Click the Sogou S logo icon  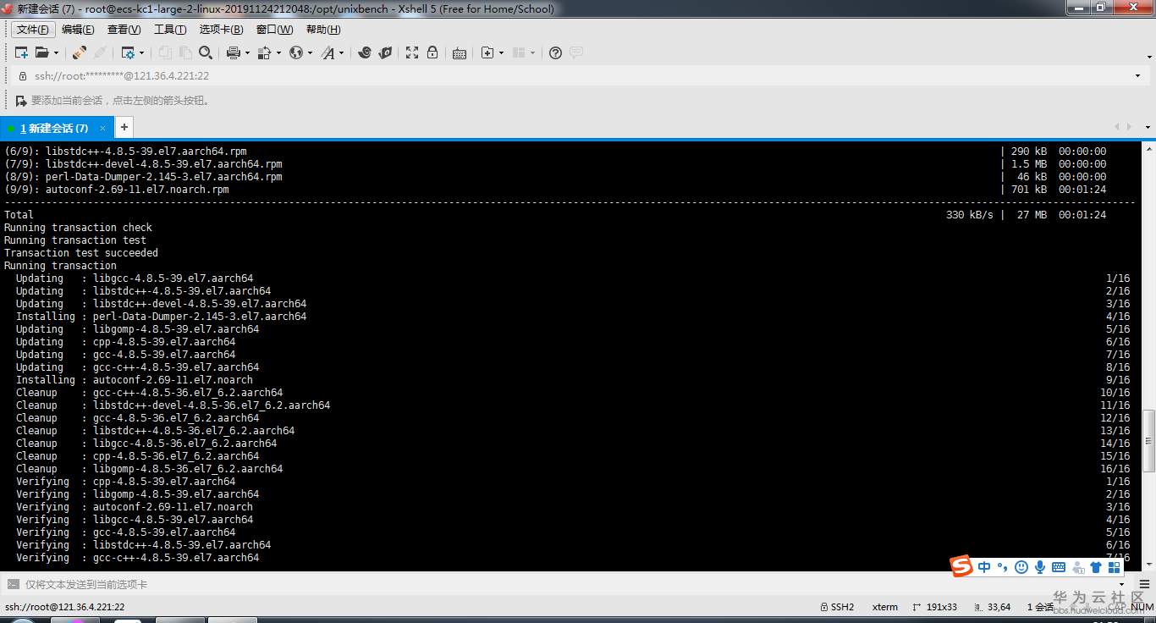click(961, 566)
